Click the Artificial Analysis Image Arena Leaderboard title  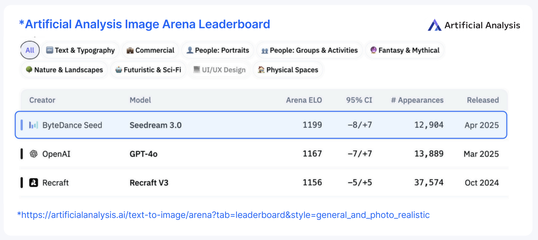click(145, 24)
